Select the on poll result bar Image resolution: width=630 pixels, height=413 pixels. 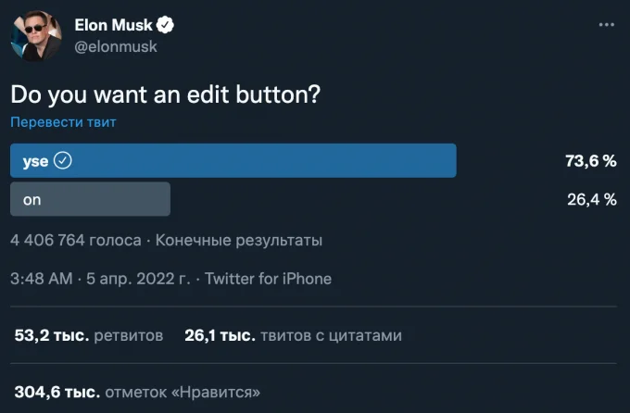(91, 199)
